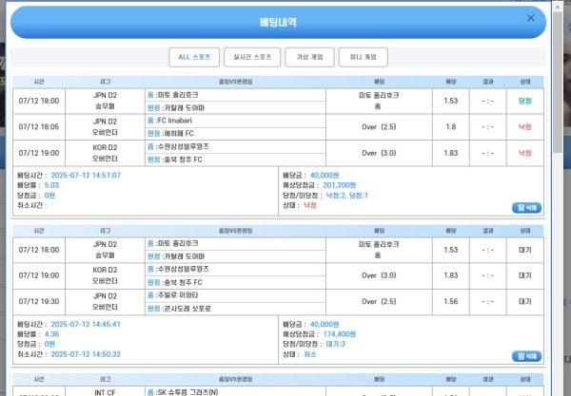Click betting time 2025-07-12 14:45:41

click(86, 324)
